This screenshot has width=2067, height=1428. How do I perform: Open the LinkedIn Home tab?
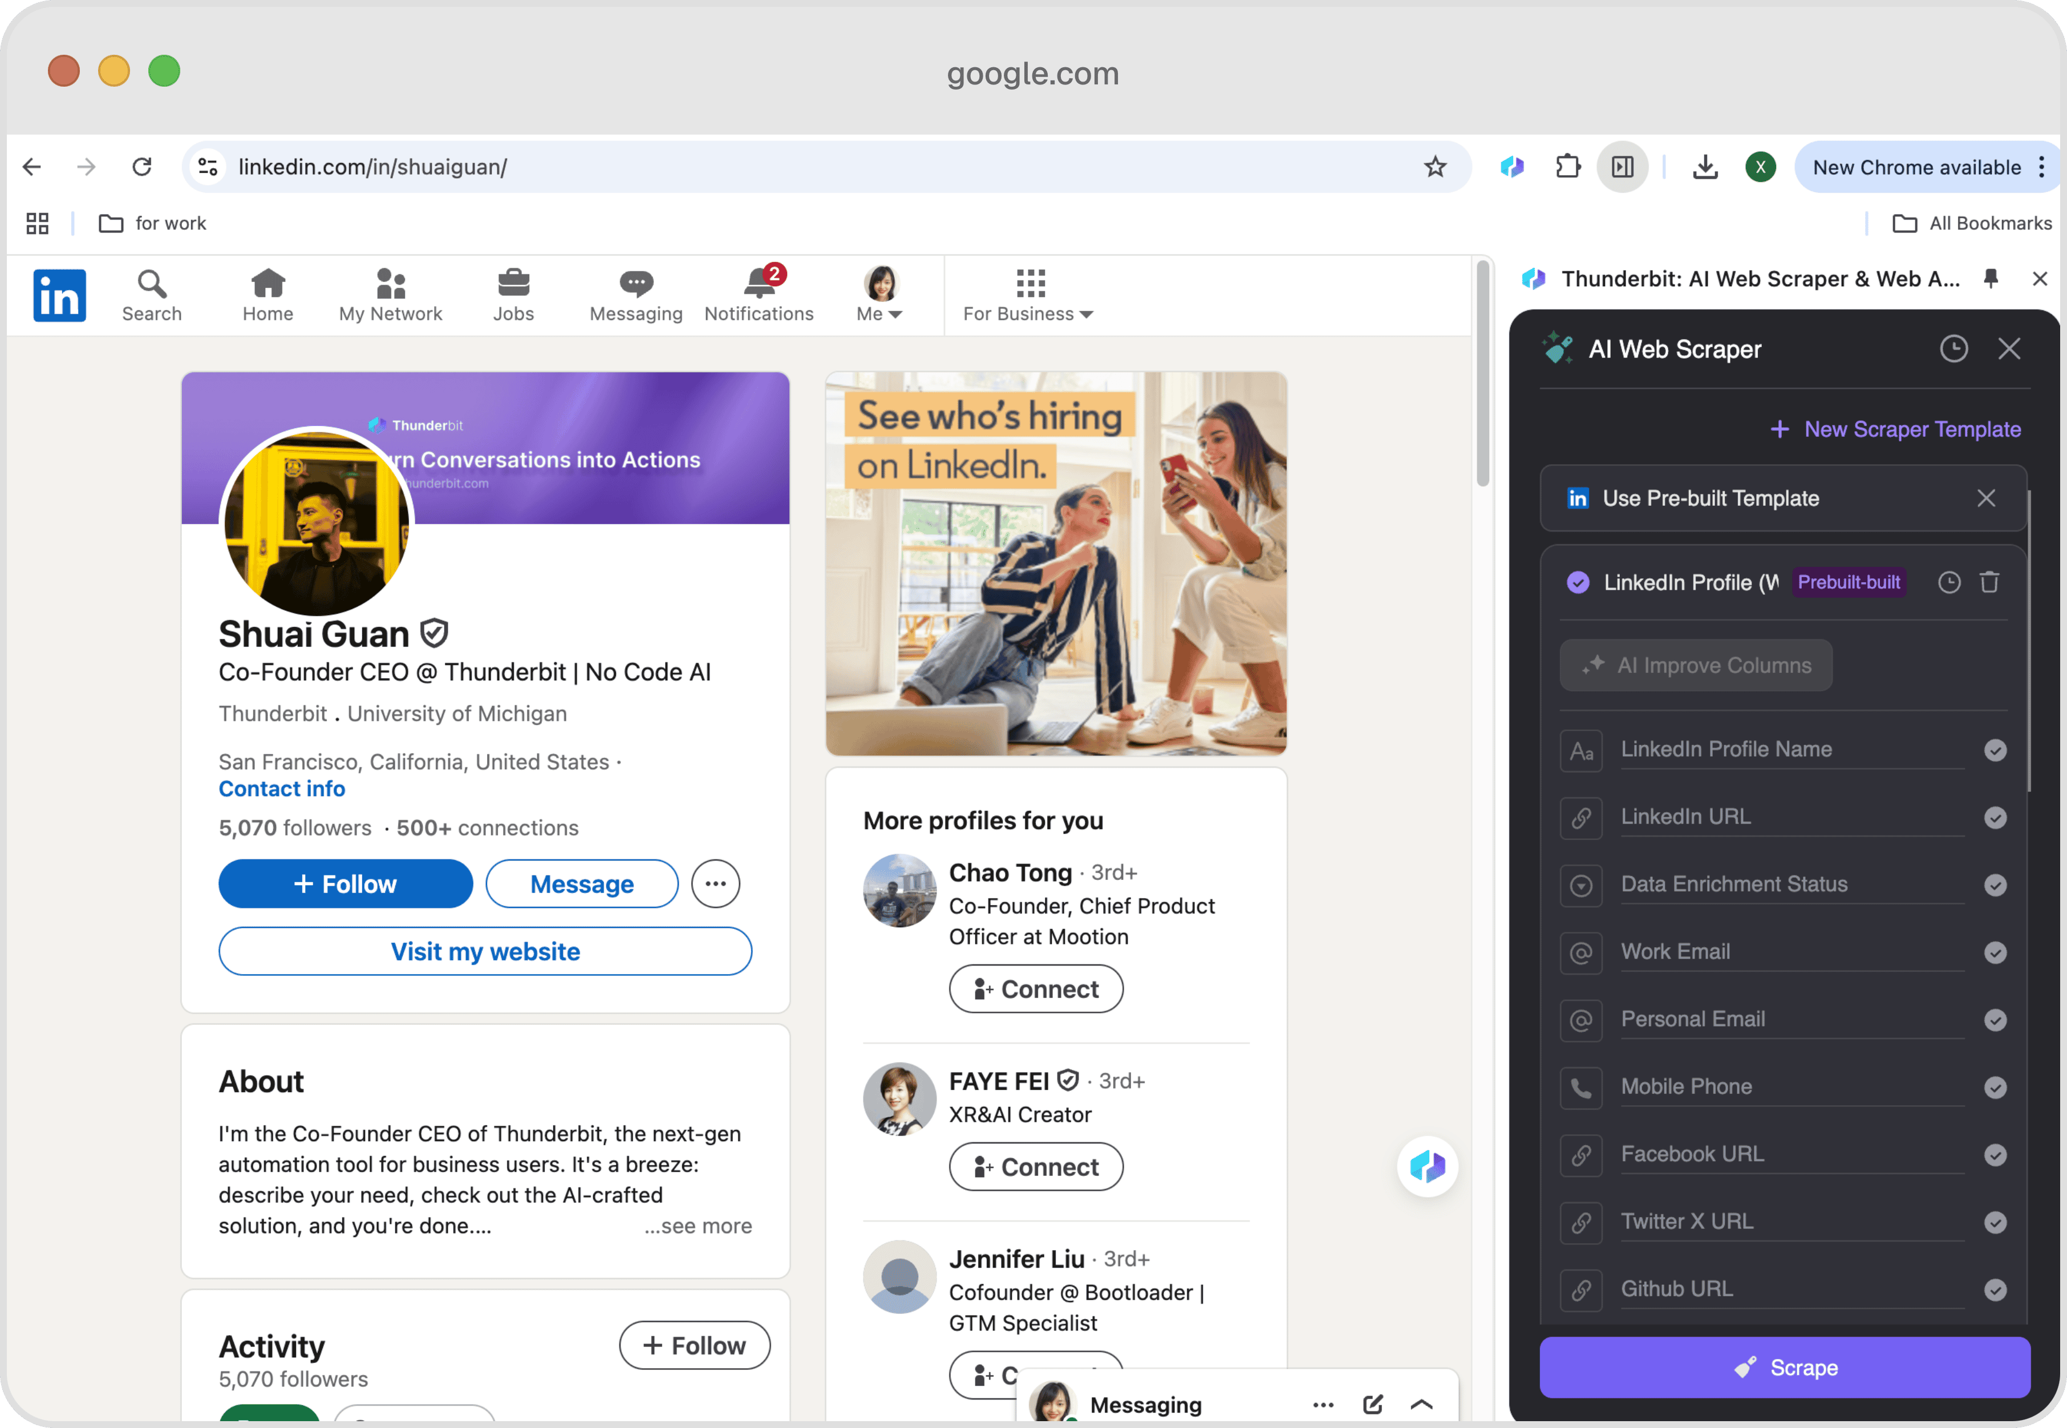(268, 295)
